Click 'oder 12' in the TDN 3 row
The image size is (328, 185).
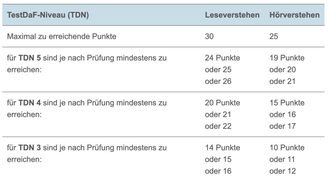pyautogui.click(x=282, y=171)
